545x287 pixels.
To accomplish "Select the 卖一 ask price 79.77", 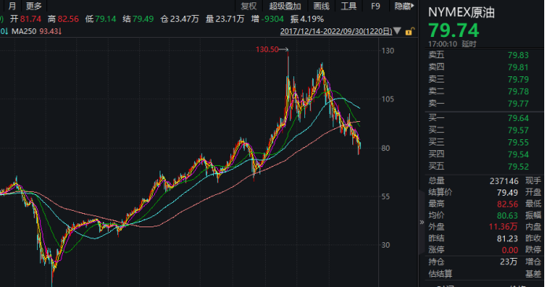I will point(518,104).
